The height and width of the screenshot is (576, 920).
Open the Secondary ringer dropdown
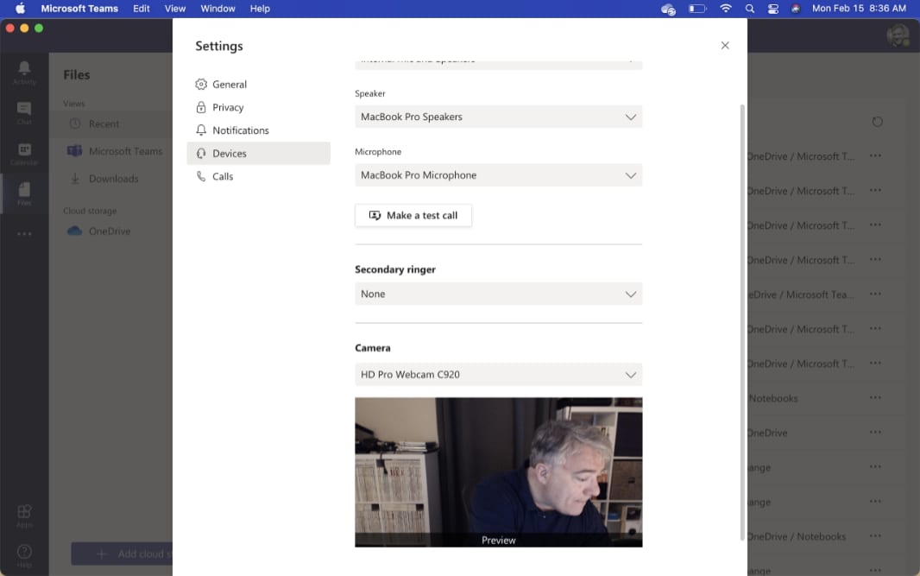click(498, 294)
